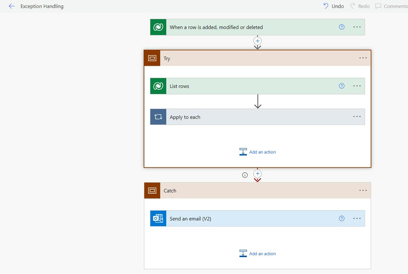The width and height of the screenshot is (408, 274).
Task: Open the Catch scope's ellipsis menu
Action: click(363, 191)
